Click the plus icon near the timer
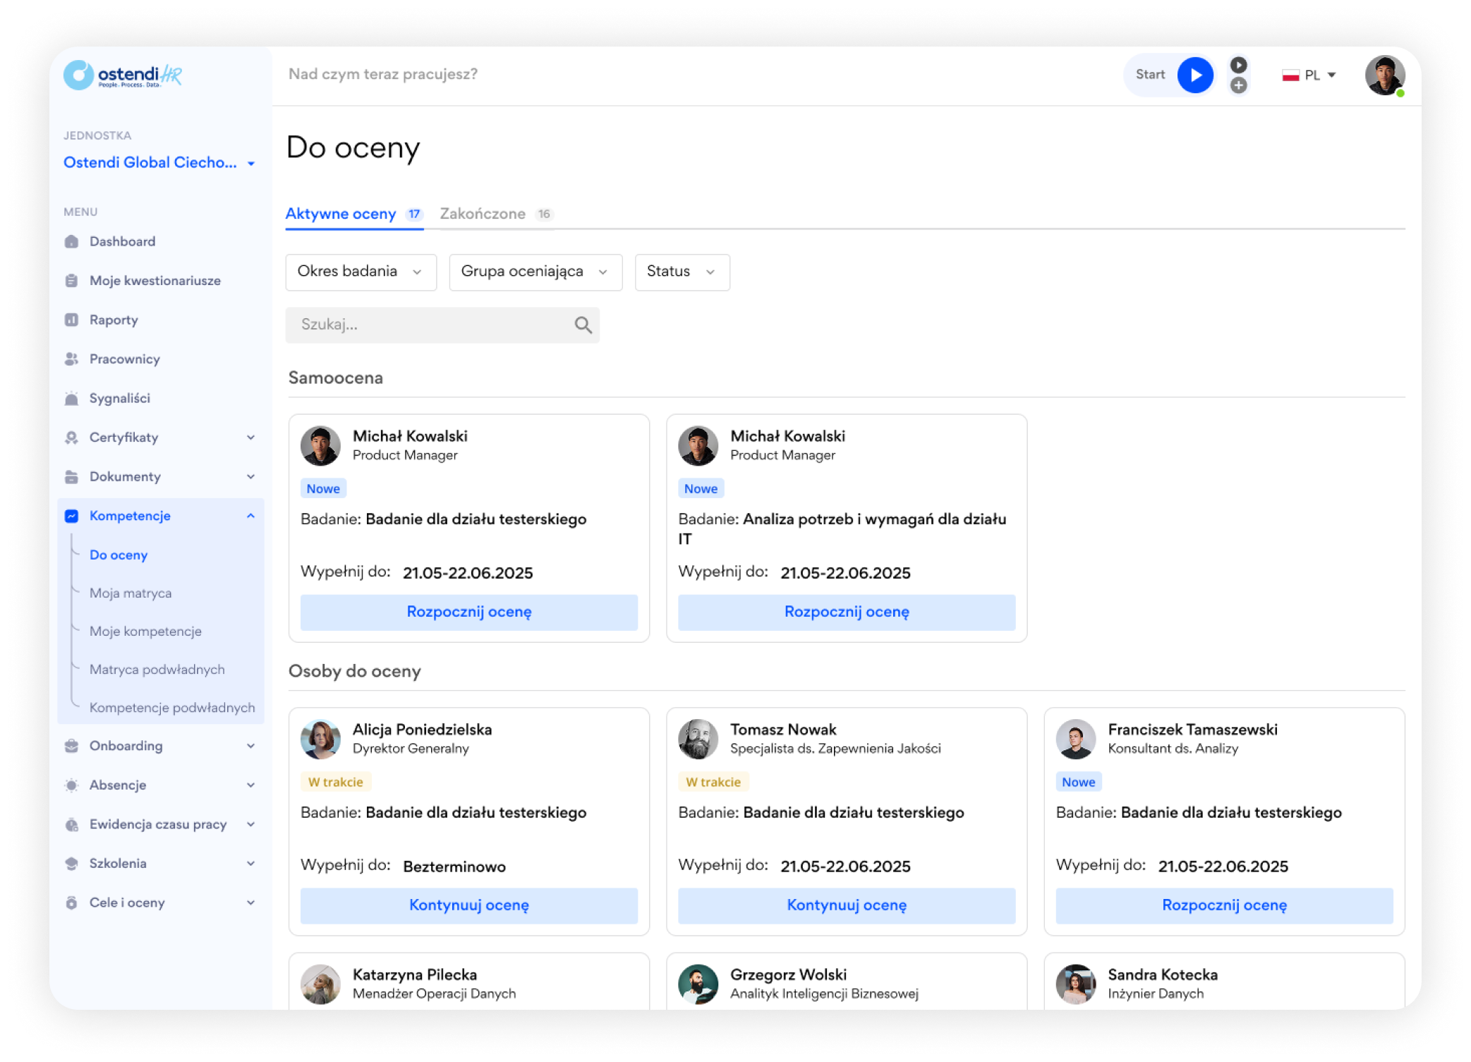 click(1238, 85)
